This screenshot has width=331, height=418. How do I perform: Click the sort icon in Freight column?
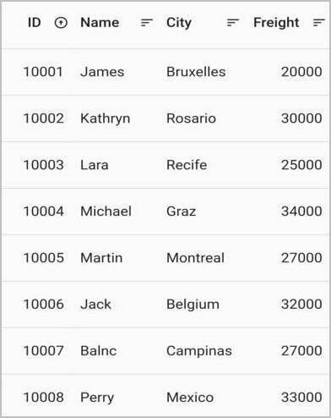coord(319,23)
